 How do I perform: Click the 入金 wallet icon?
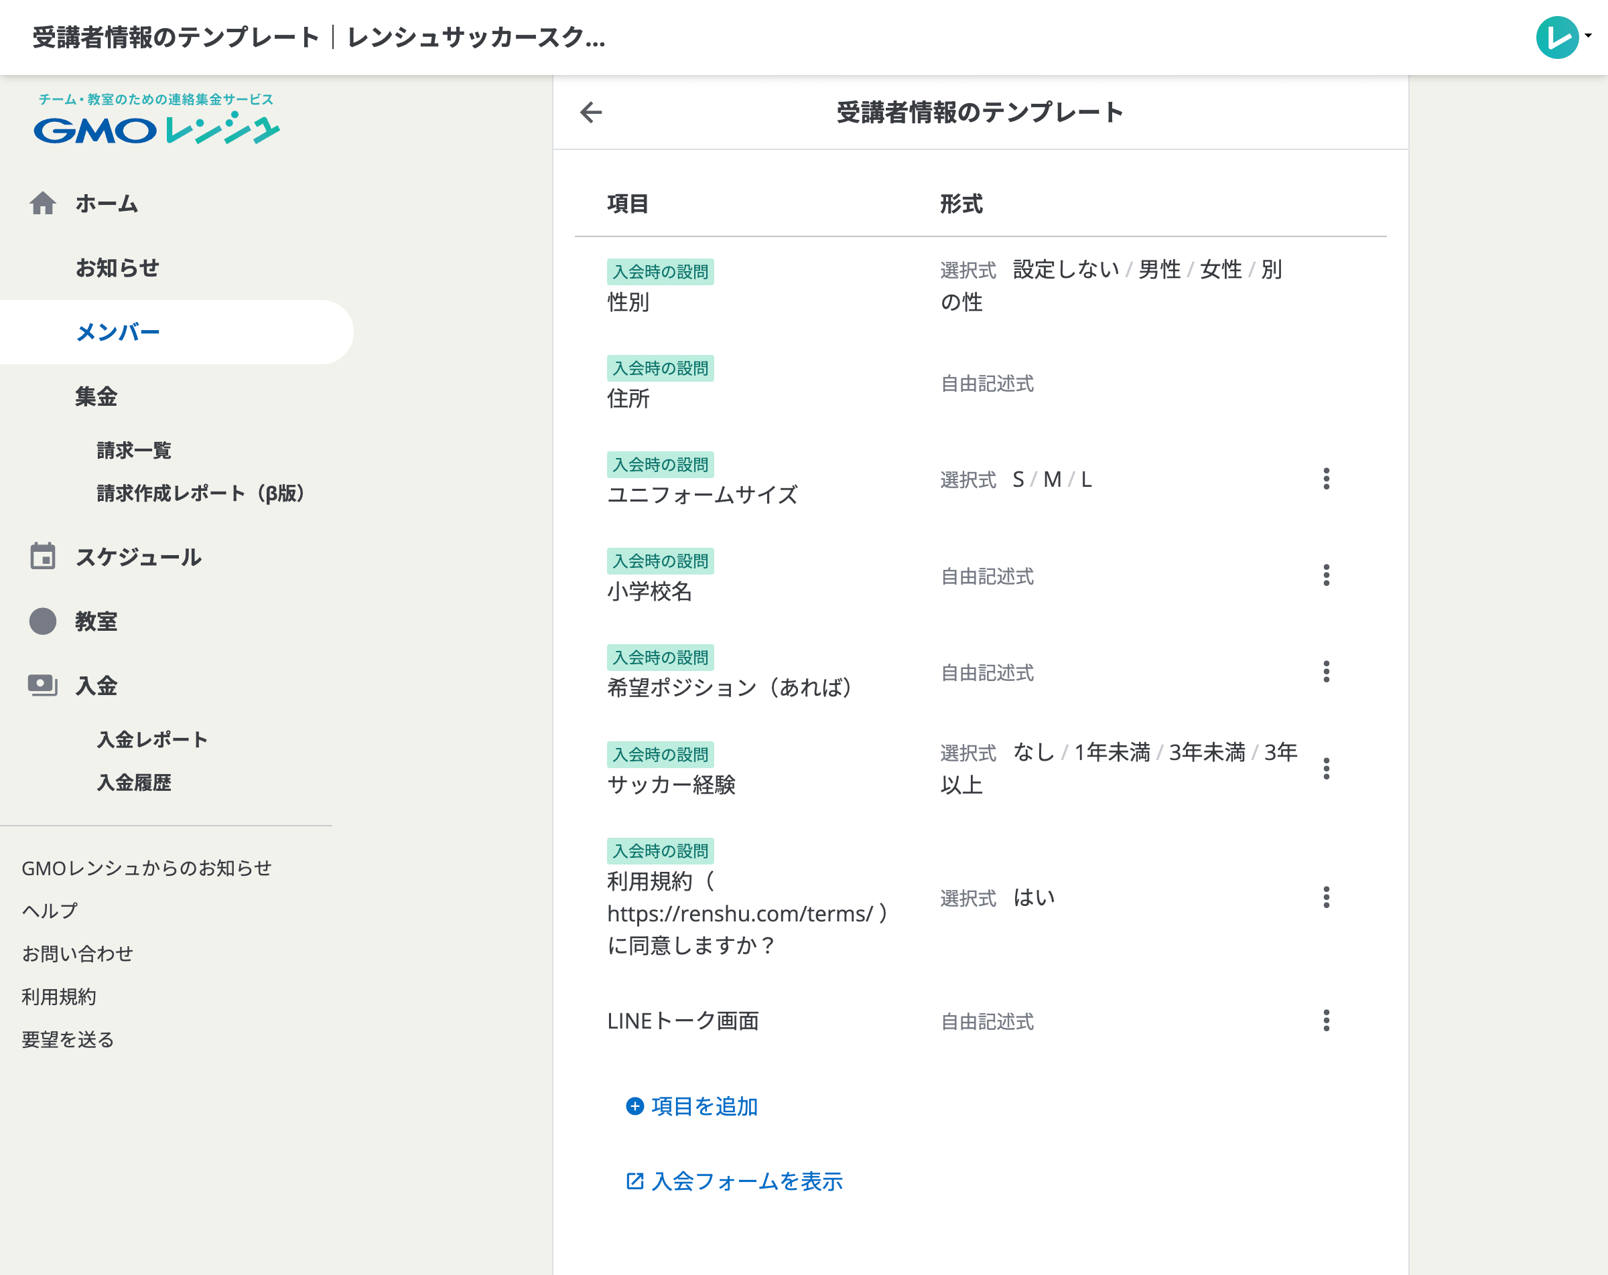tap(44, 684)
